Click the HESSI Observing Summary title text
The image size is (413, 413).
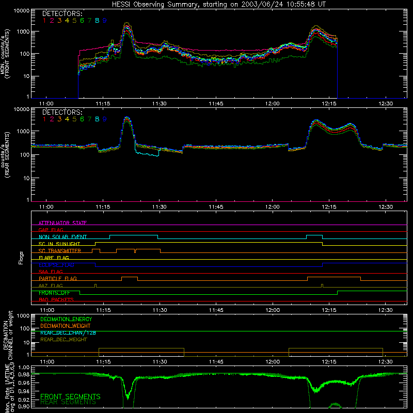coord(218,5)
